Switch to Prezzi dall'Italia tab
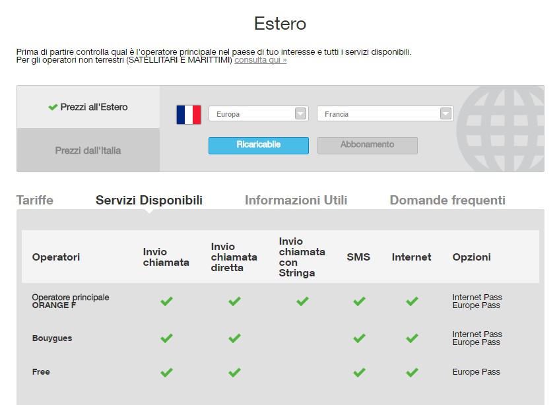The image size is (559, 405). [88, 150]
